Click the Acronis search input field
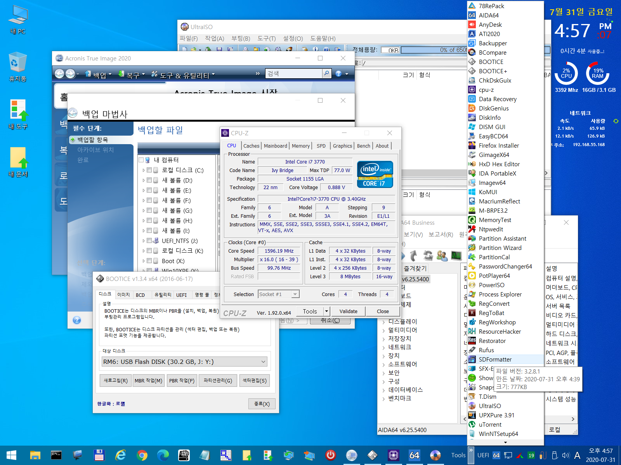 click(x=294, y=73)
